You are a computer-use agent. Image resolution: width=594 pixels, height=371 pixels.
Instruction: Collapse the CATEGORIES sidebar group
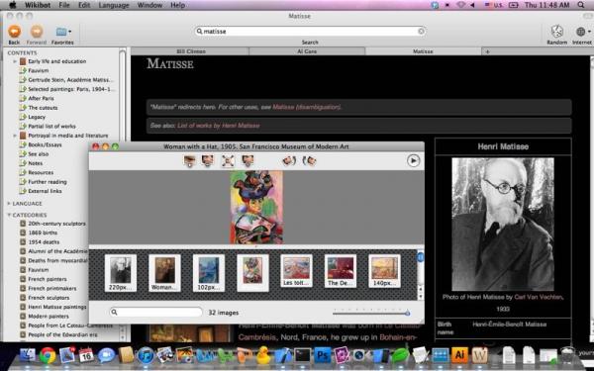9,215
